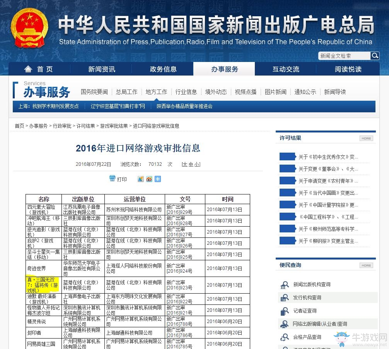Click the 时间 column header

(x=227, y=199)
